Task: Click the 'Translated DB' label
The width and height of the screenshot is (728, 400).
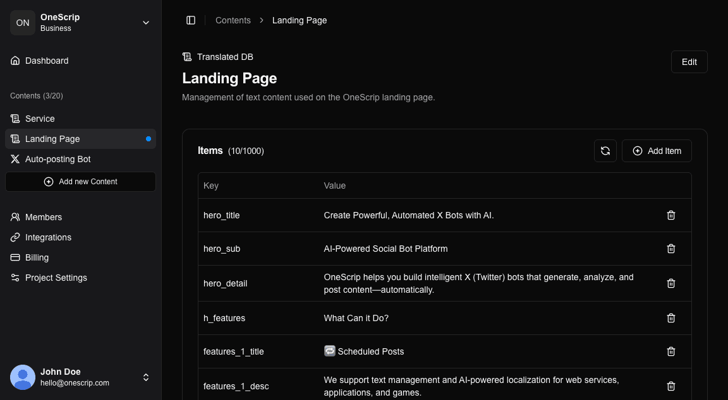Action: (x=225, y=57)
